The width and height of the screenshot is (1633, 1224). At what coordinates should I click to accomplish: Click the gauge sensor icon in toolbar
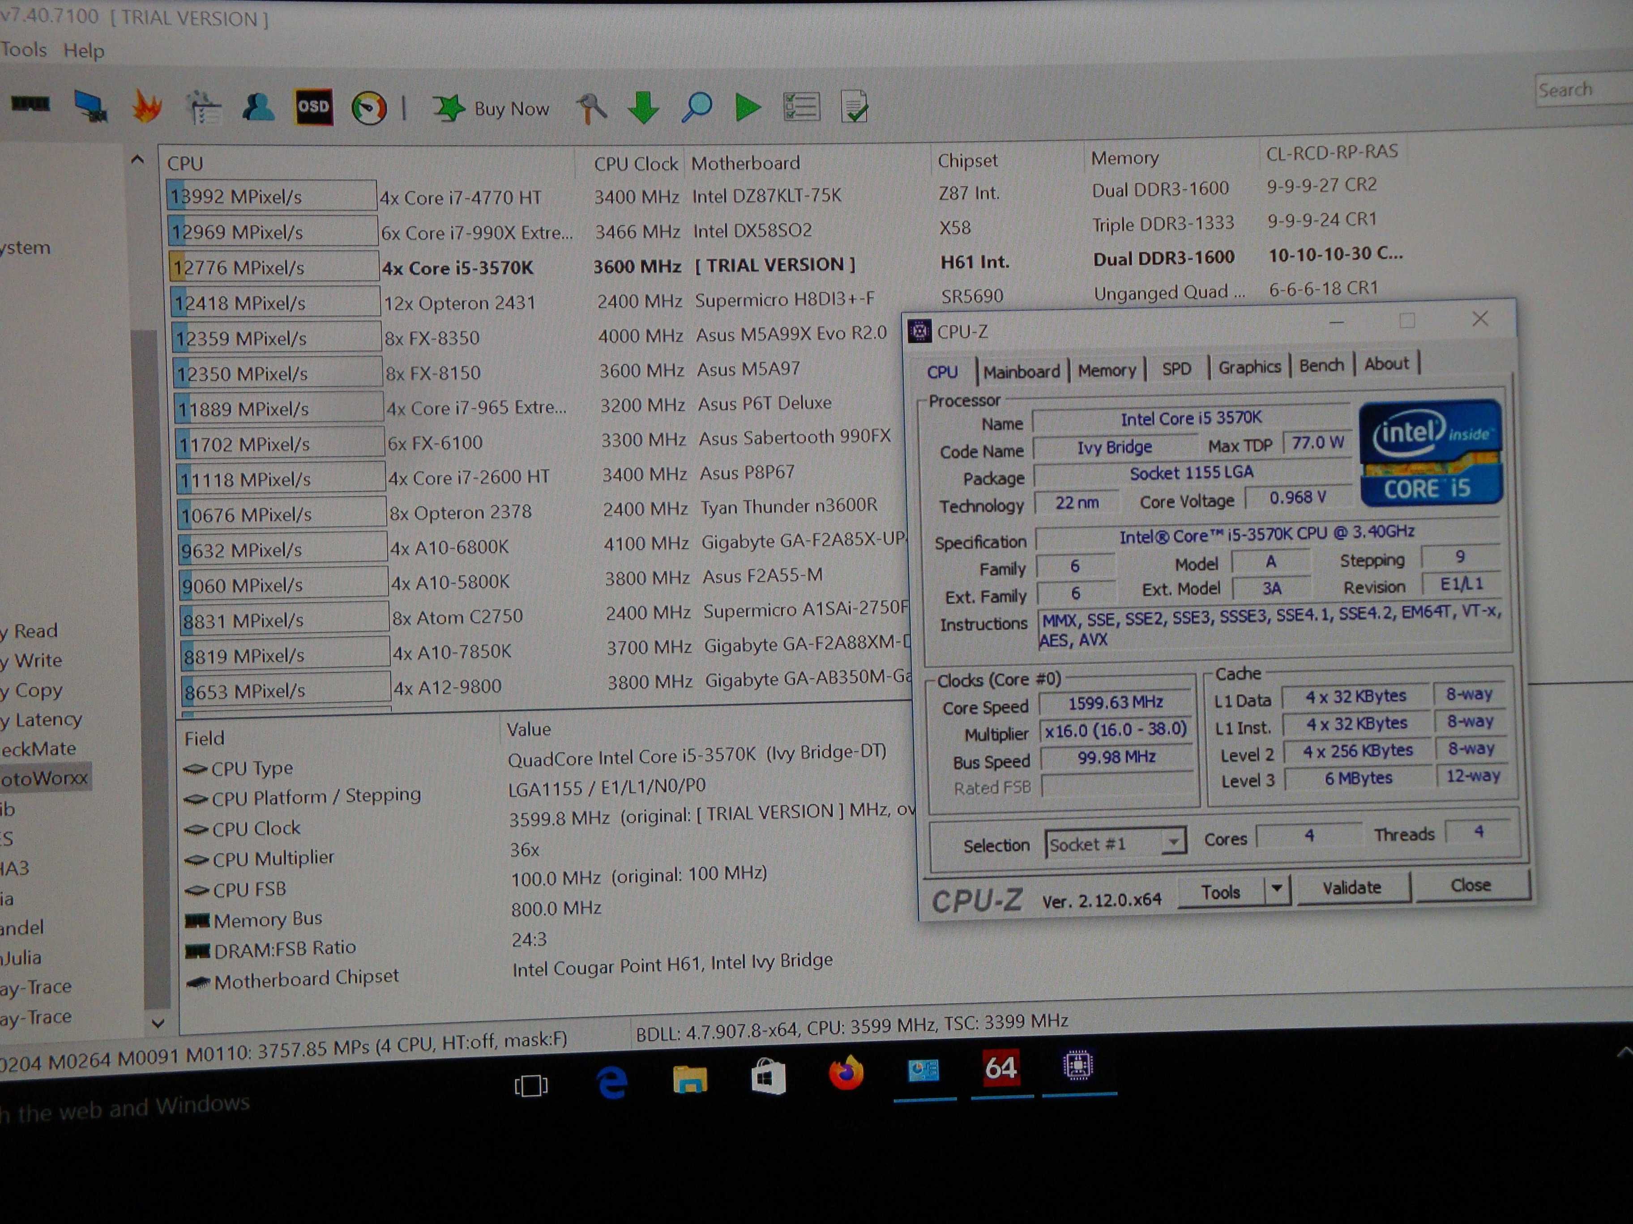(369, 108)
